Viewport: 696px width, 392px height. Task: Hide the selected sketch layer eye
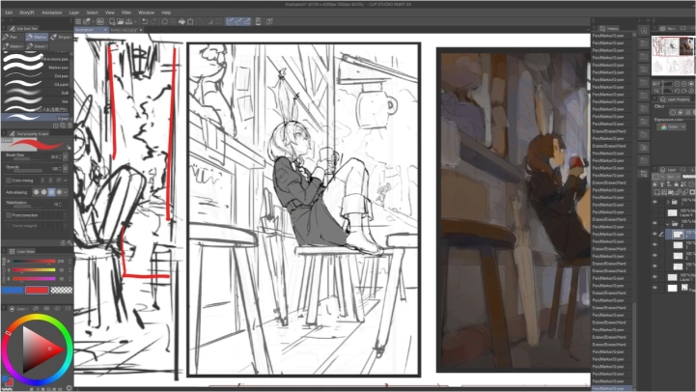[x=654, y=234]
